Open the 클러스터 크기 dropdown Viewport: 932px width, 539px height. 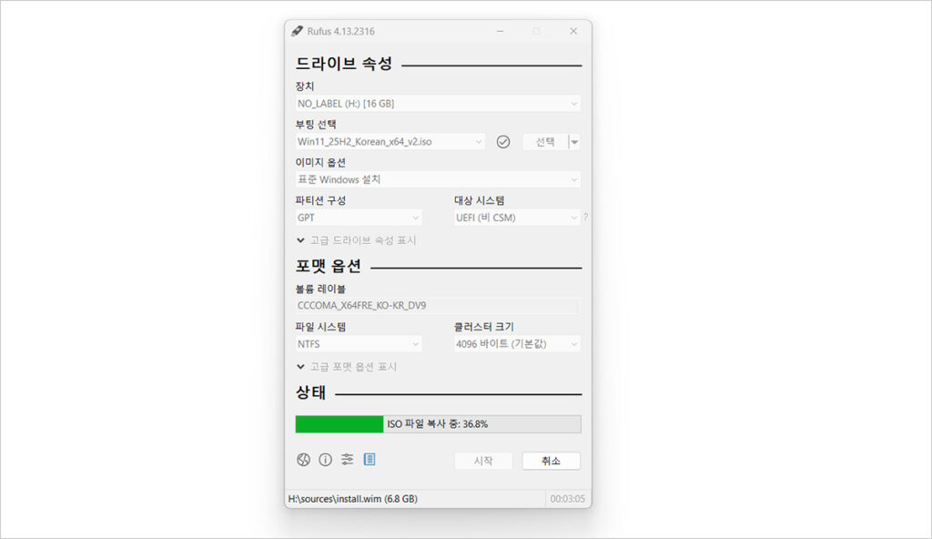(516, 344)
